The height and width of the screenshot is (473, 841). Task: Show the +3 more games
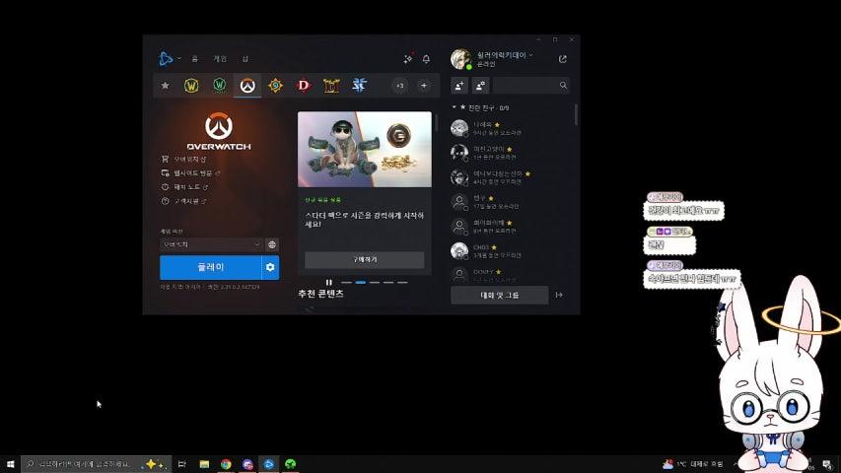point(400,86)
